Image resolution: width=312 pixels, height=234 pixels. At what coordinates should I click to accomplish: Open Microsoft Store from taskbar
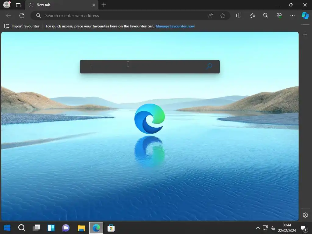(111, 228)
